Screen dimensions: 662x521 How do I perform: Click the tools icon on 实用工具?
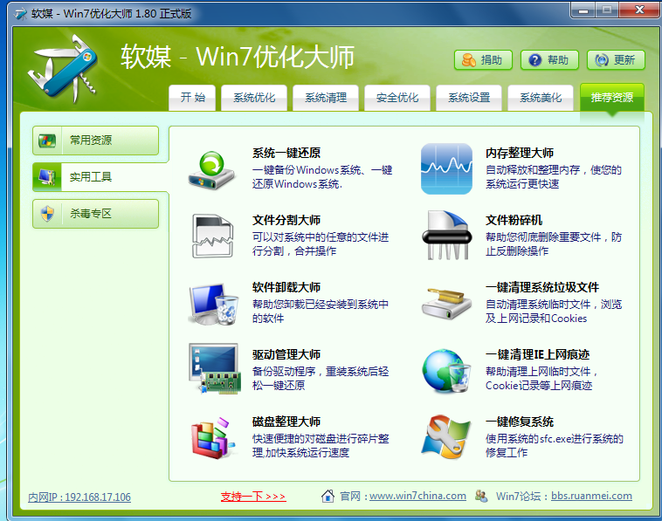47,177
